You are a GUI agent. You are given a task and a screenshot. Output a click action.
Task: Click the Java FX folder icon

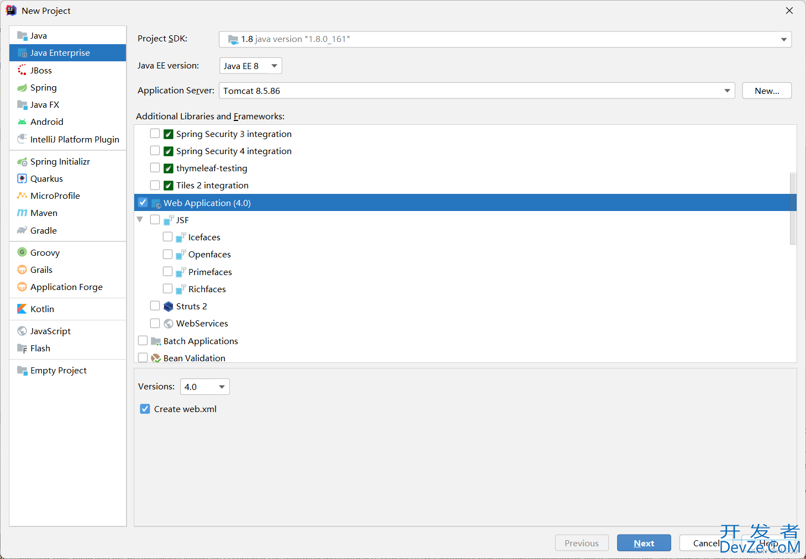coord(22,105)
